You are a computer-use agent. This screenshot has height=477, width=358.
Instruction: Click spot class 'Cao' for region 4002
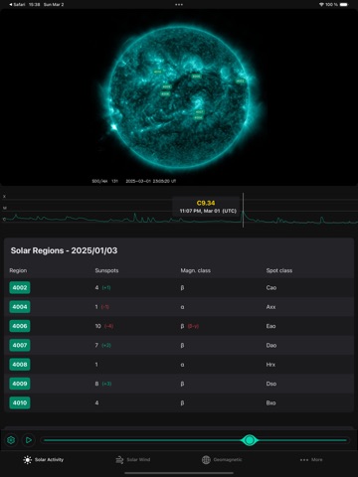tap(271, 288)
